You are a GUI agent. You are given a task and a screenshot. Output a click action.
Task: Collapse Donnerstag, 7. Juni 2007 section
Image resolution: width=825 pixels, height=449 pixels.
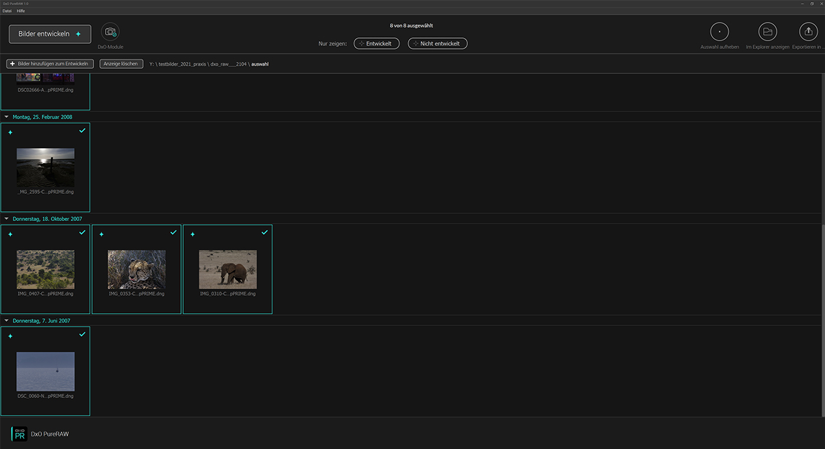coord(6,321)
